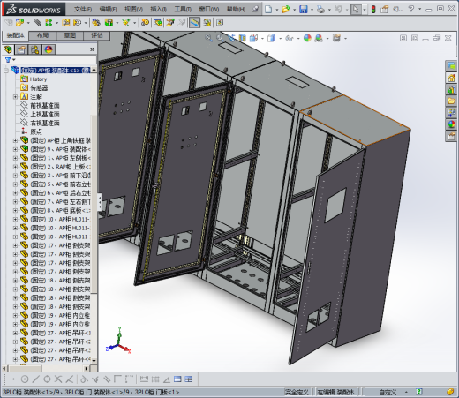The width and height of the screenshot is (459, 398).
Task: Select the History item in the tree
Action: pos(38,79)
